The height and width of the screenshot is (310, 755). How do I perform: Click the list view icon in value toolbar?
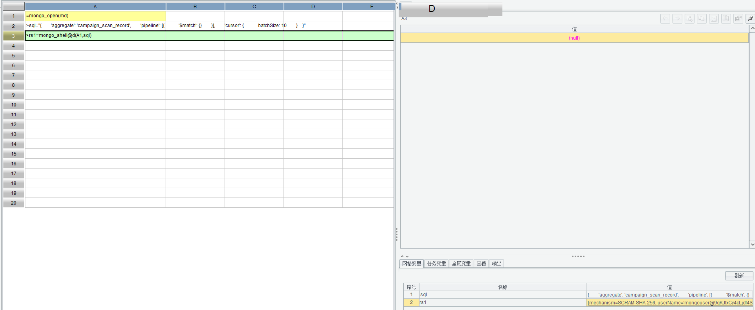pyautogui.click(x=714, y=19)
